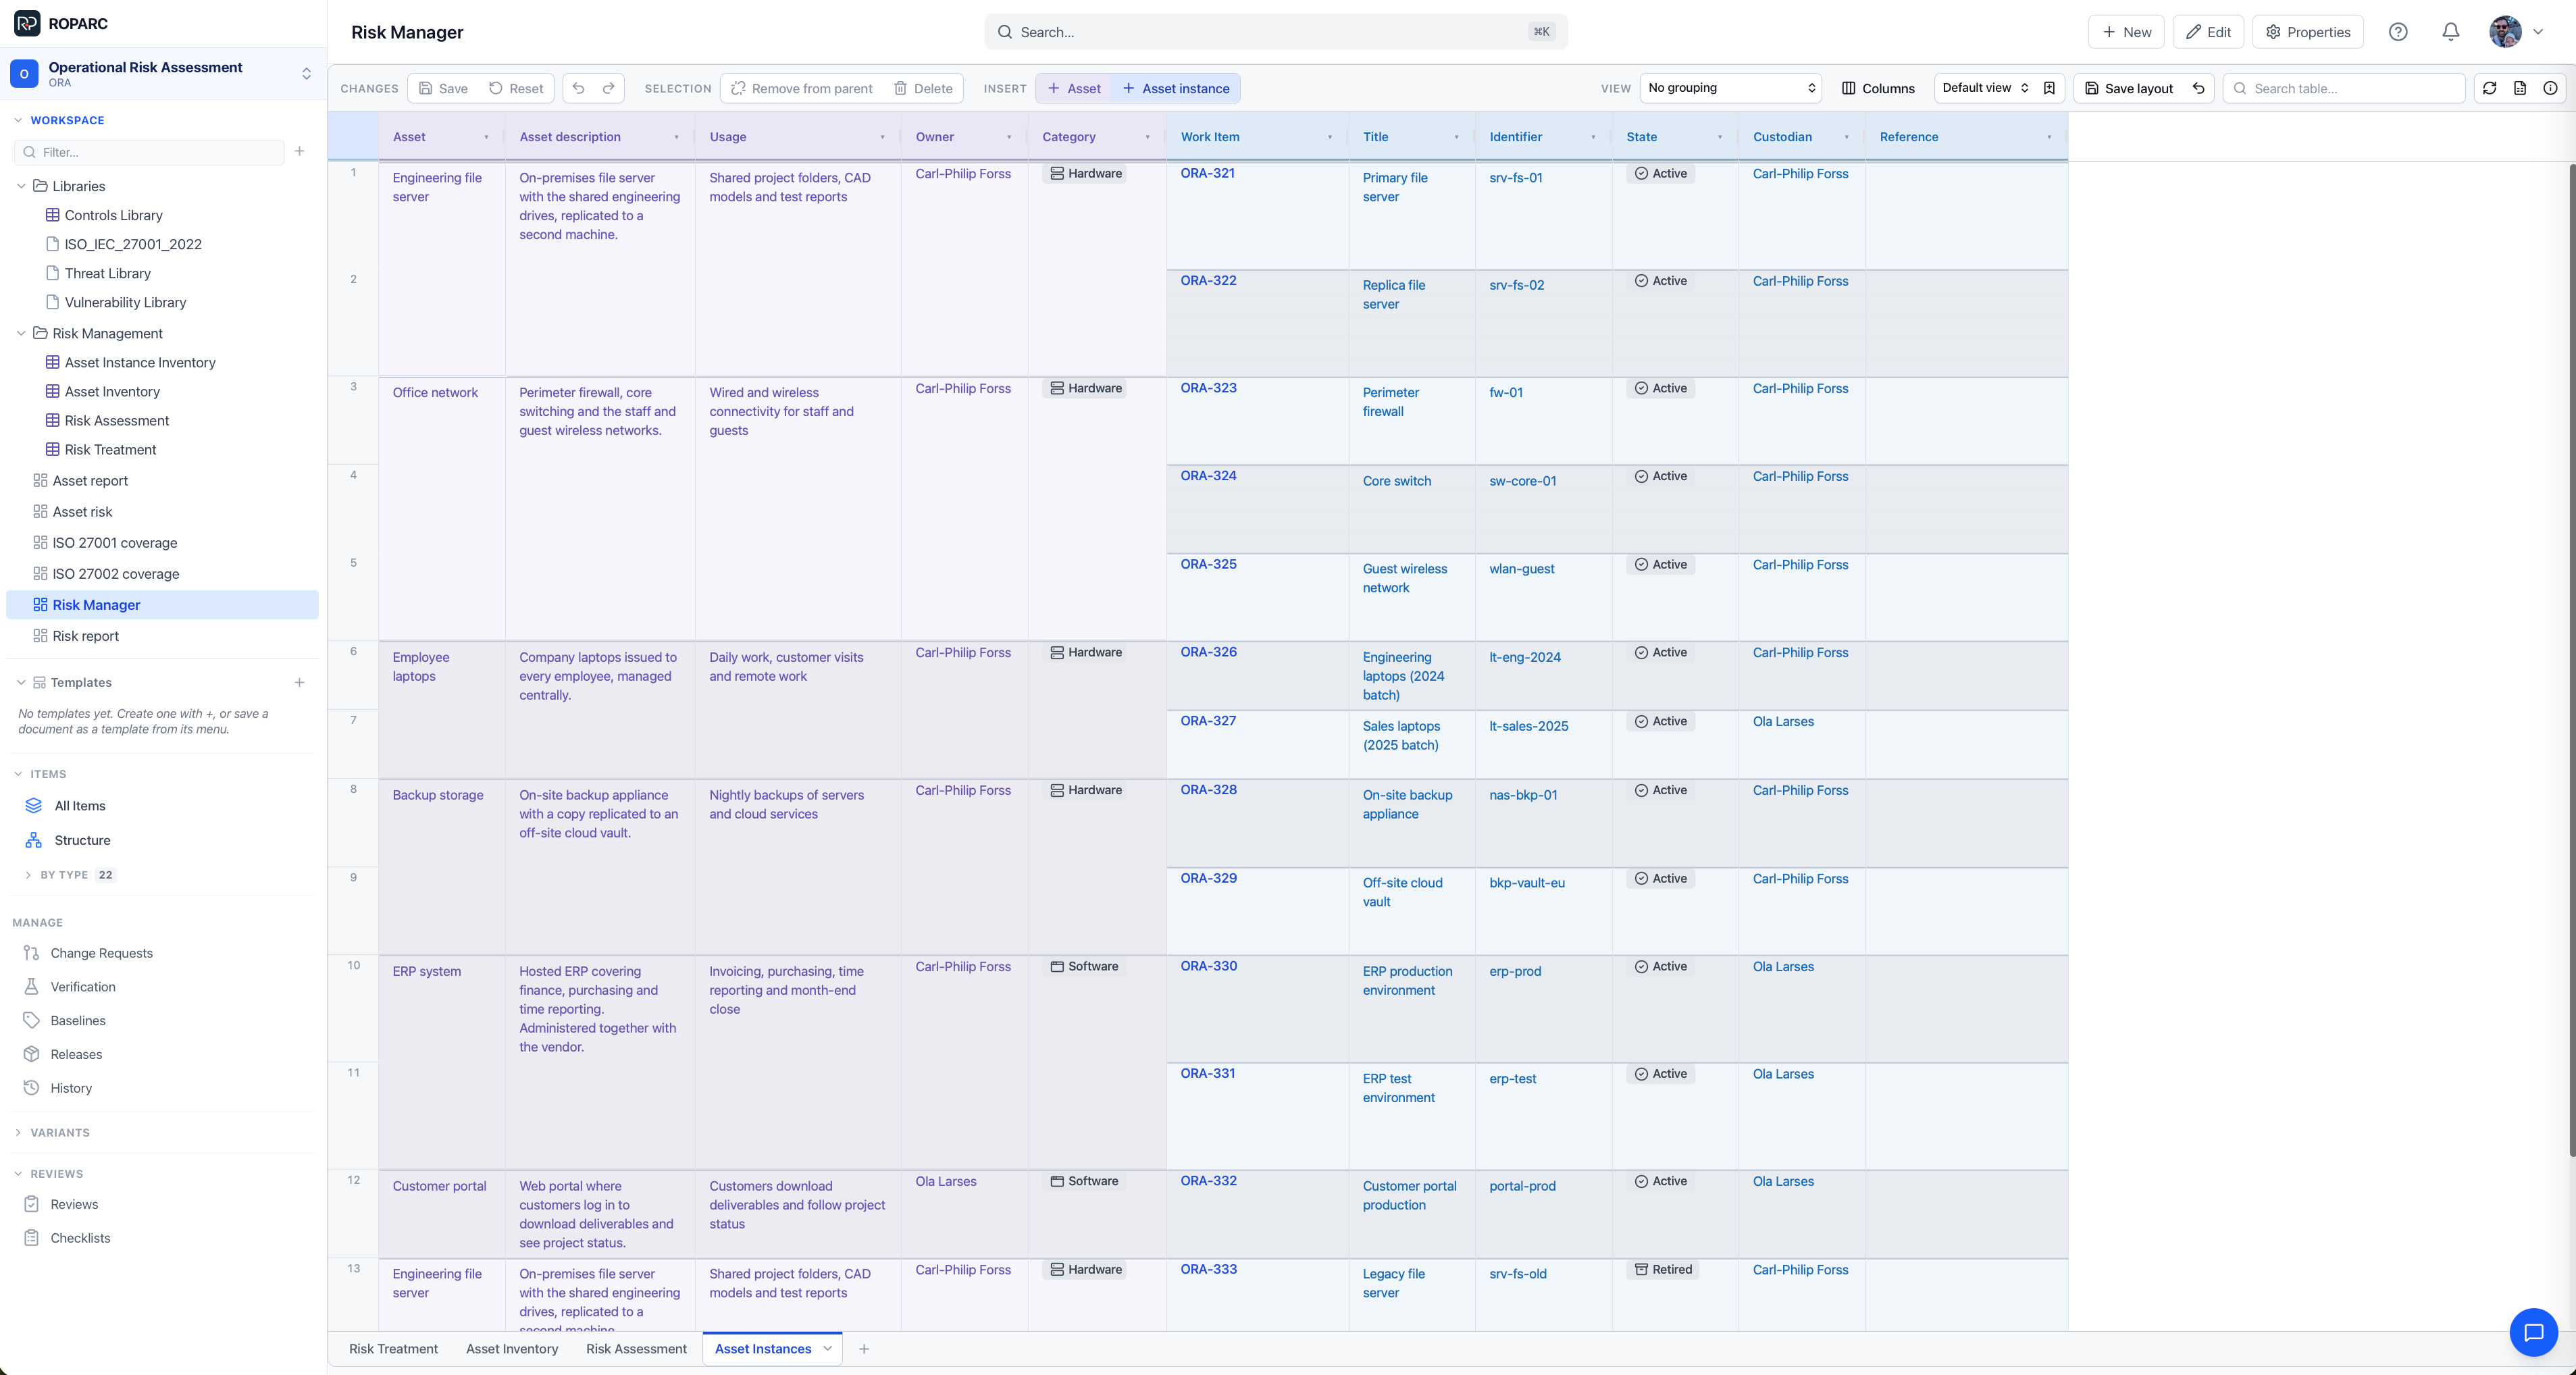Collapse the Libraries folder
Screen dimensions: 2576x1375
(21, 186)
